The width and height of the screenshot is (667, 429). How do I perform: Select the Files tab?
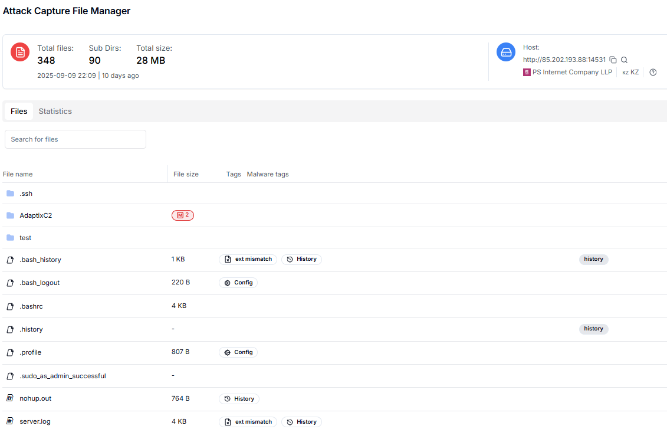coord(19,112)
